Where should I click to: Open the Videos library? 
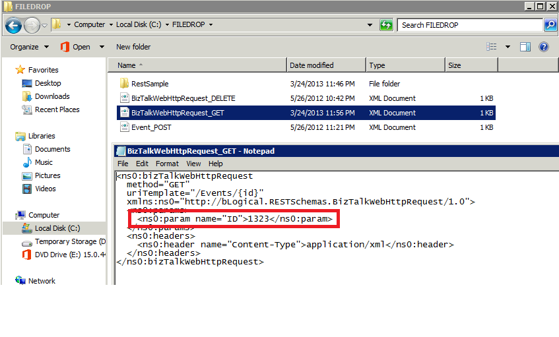pos(46,189)
